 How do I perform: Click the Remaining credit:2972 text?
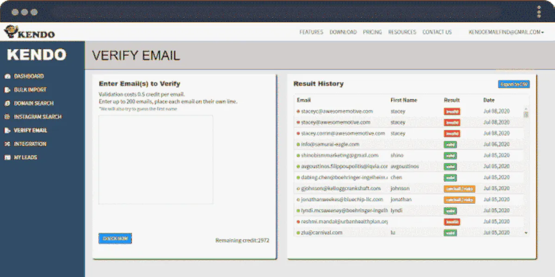(x=242, y=241)
